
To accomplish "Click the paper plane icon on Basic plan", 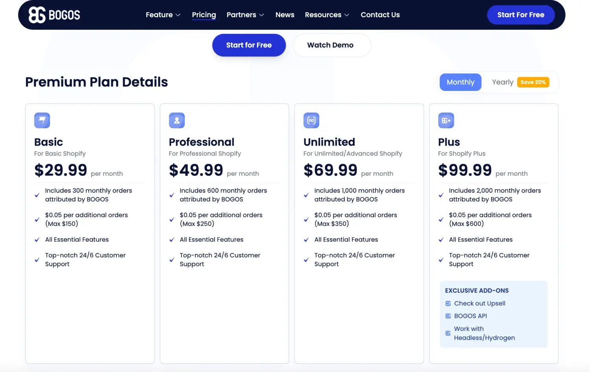I will click(42, 120).
